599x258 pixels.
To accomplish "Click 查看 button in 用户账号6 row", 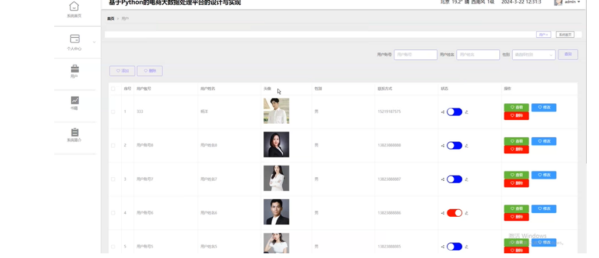I will [x=516, y=209].
